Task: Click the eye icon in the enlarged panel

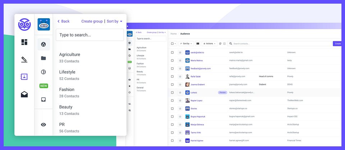Action: pos(43,125)
